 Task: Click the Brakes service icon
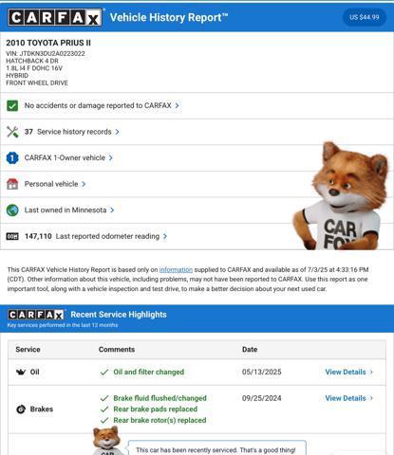(x=21, y=409)
